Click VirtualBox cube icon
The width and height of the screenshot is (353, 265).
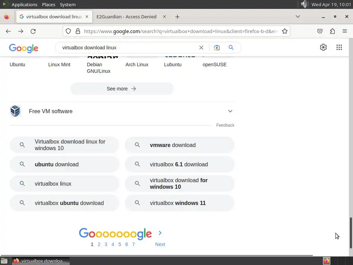click(x=15, y=111)
